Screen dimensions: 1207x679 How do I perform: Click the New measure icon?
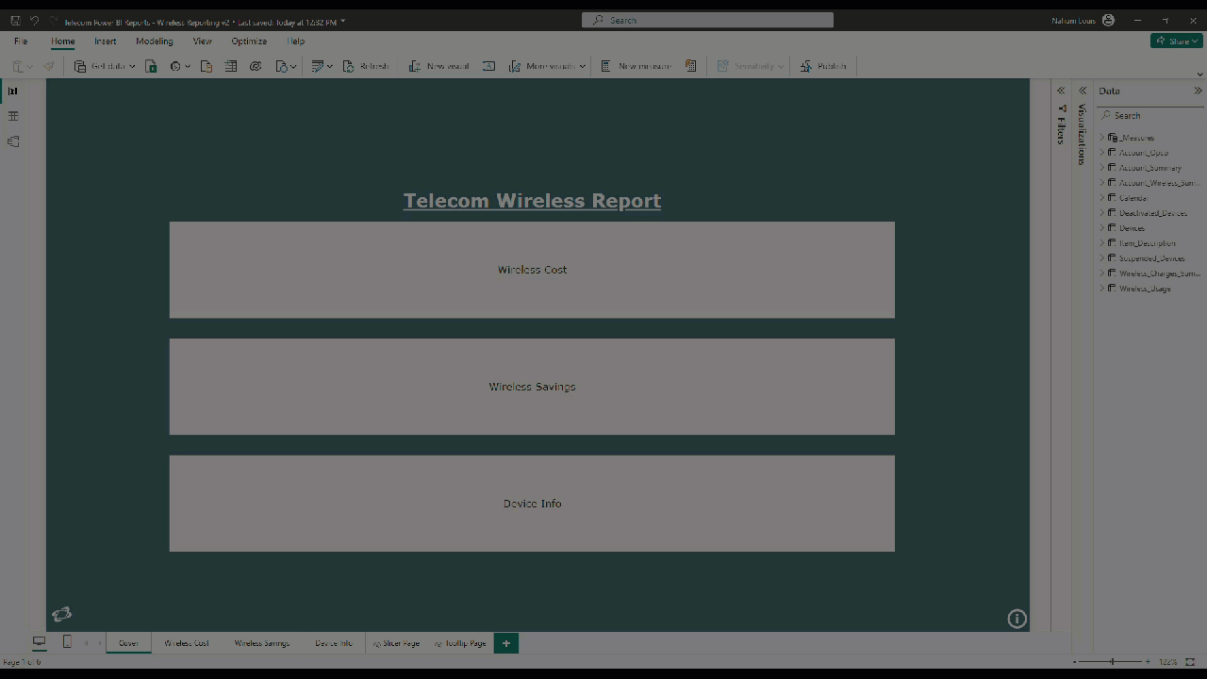[606, 66]
